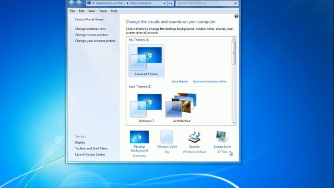Click the Appearance and Pe... breadcrumb segment
This screenshot has height=188, width=334.
tap(110, 3)
